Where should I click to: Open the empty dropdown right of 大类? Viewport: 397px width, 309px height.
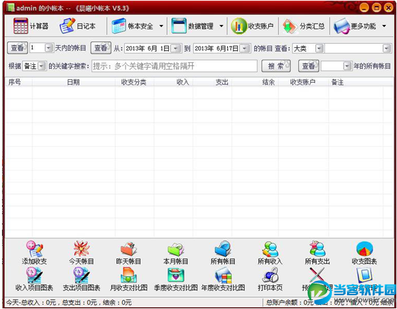tap(386, 48)
